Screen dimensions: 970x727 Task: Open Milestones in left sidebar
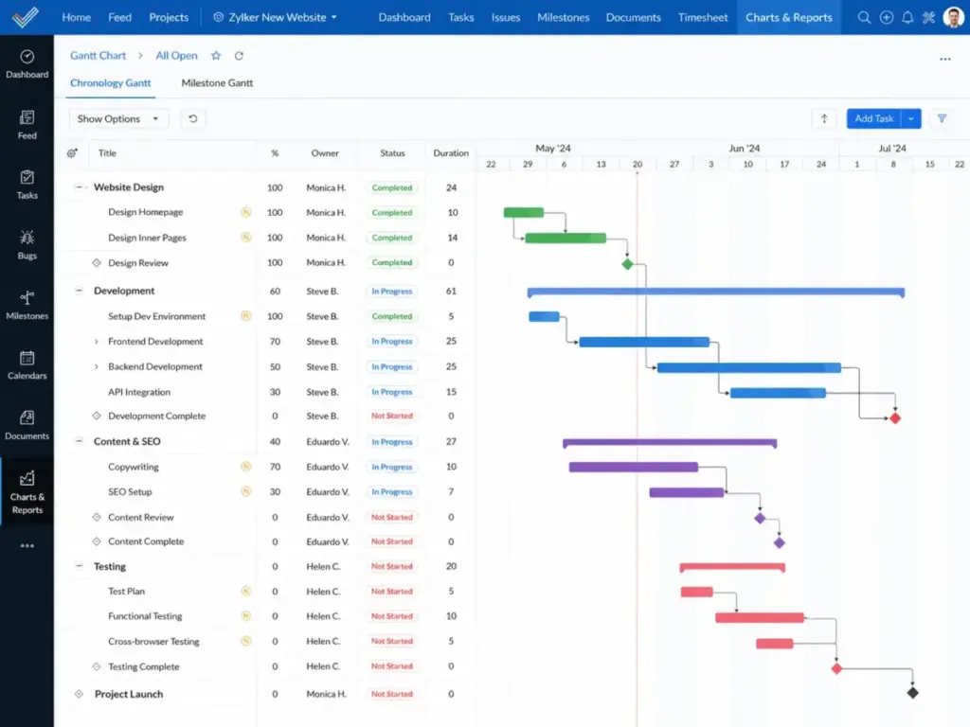coord(27,306)
